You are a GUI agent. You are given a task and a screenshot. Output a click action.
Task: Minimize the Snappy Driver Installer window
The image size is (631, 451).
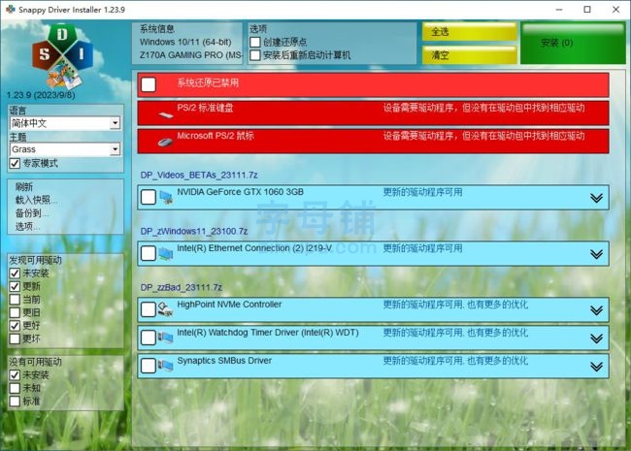559,10
